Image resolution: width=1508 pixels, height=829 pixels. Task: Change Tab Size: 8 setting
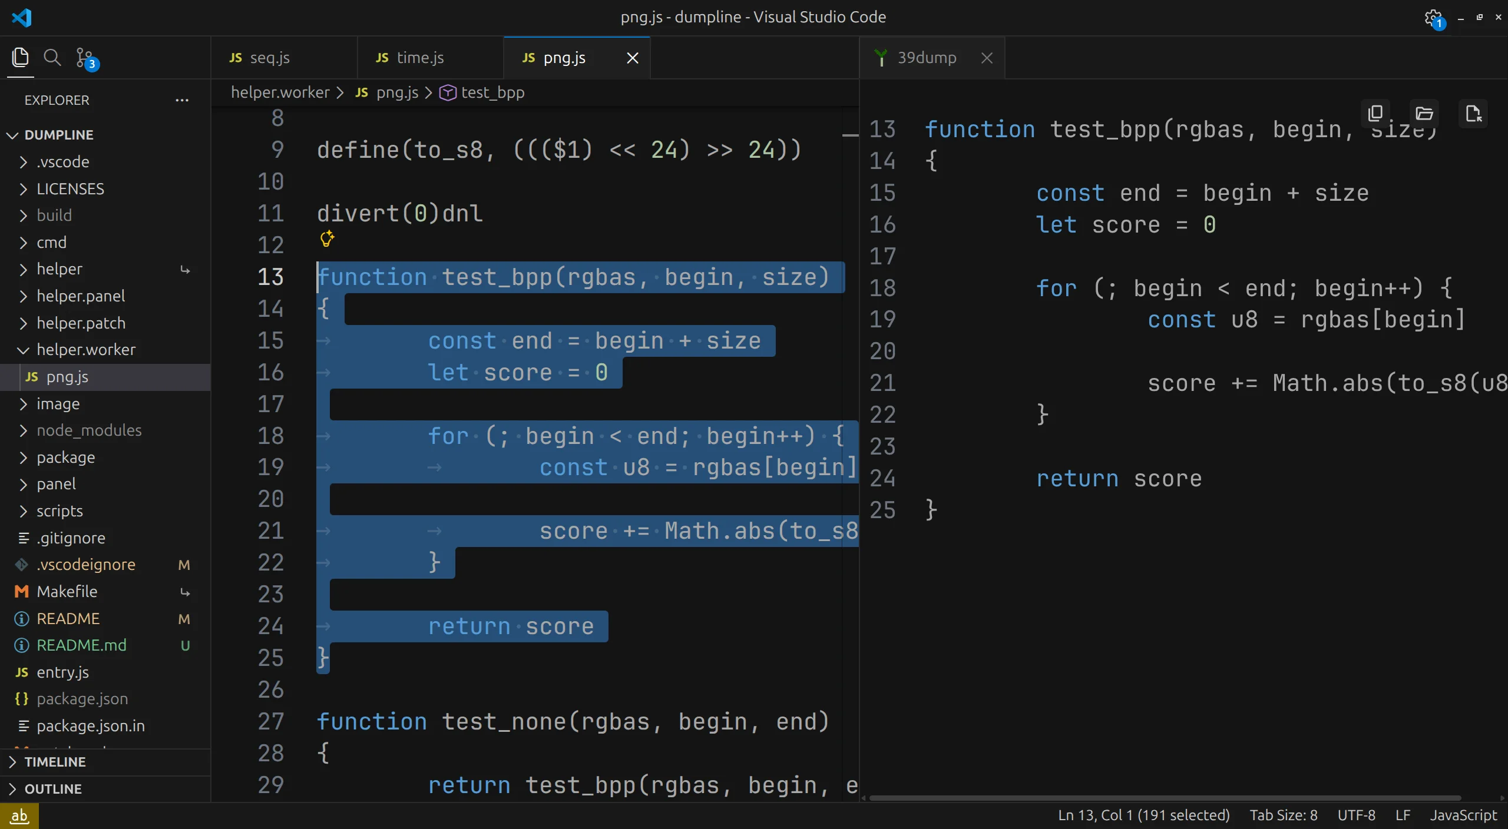point(1283,815)
